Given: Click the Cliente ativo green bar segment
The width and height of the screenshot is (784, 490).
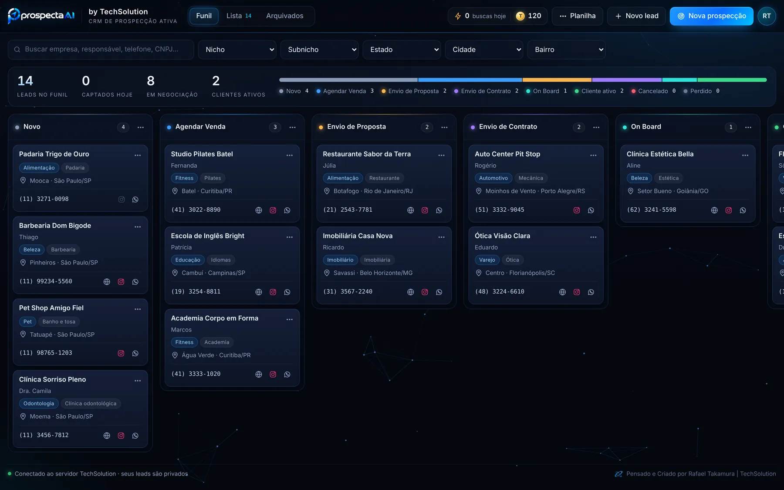Looking at the screenshot, I should click(x=732, y=80).
